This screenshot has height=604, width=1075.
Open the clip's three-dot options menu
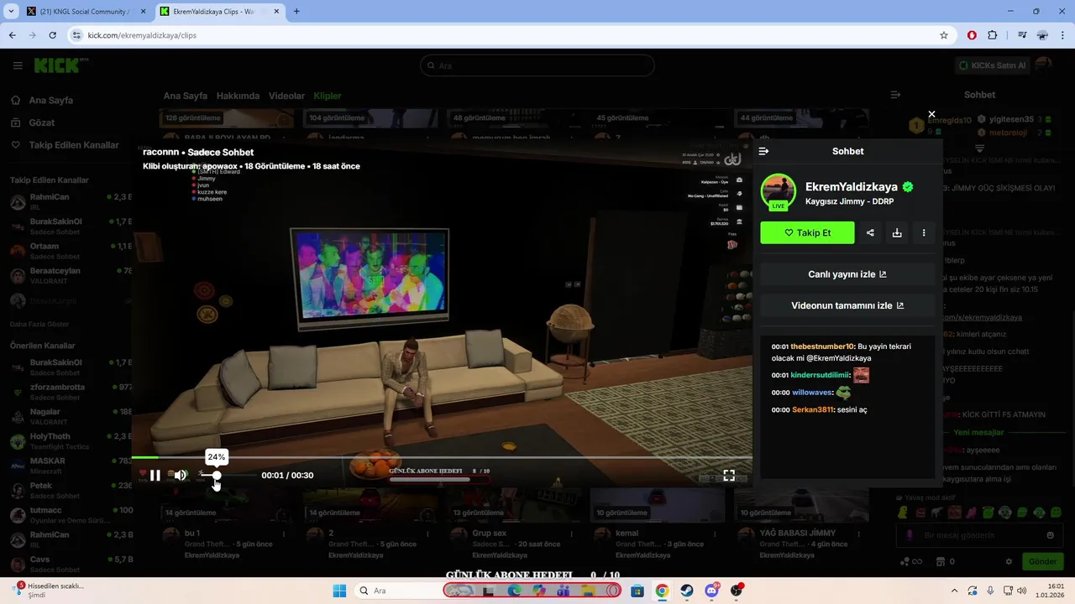point(924,233)
